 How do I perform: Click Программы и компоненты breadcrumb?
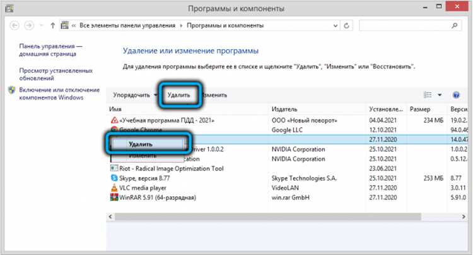click(x=225, y=26)
